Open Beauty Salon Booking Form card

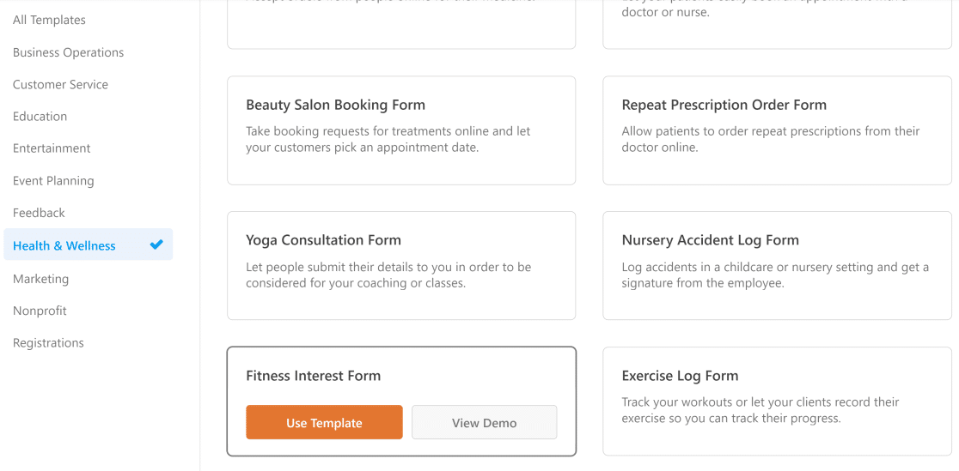[401, 130]
